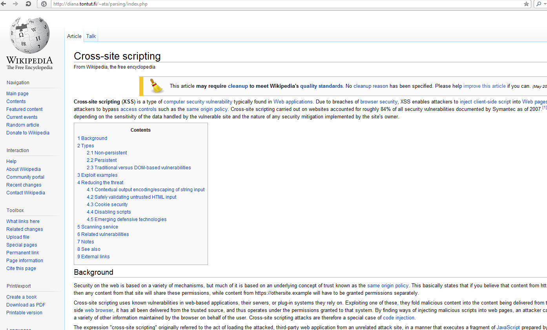Click the browser back arrow
Screen dimensions: 547x330
coord(4,4)
